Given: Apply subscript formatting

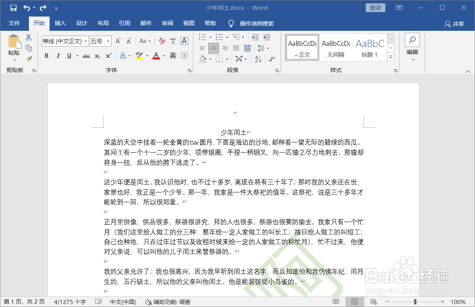Looking at the screenshot, I should pyautogui.click(x=97, y=56).
